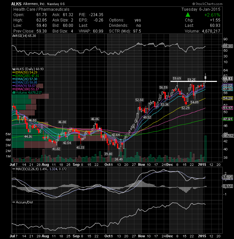Click the SCTR (Mid) value 97.5

[x=137, y=31]
